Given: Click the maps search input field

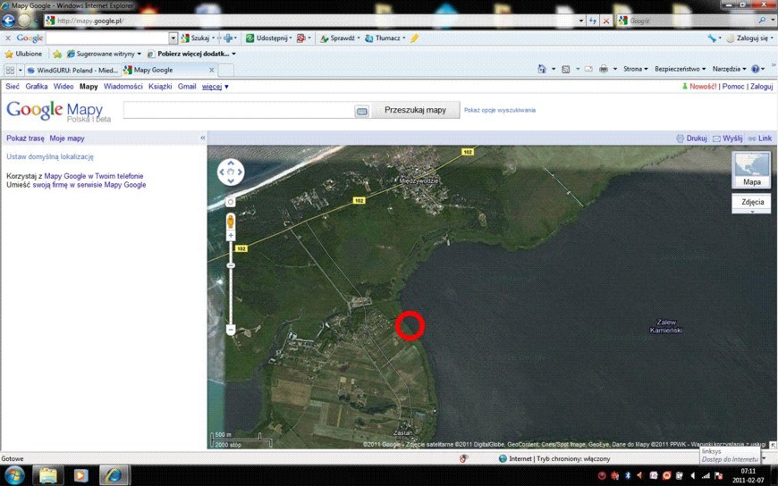Looking at the screenshot, I should tap(239, 110).
